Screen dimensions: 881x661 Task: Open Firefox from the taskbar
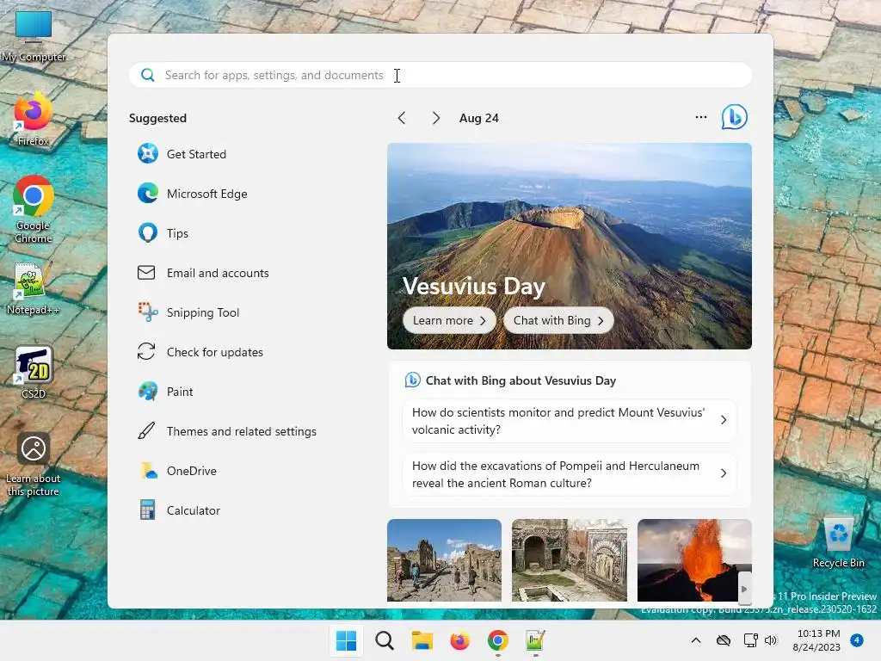tap(459, 640)
